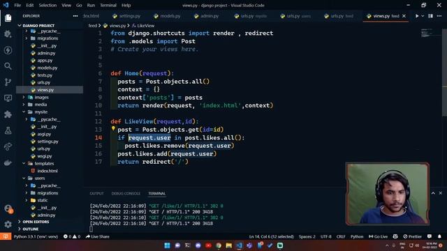Open the Search view in activity bar
447x251 pixels.
(8, 66)
